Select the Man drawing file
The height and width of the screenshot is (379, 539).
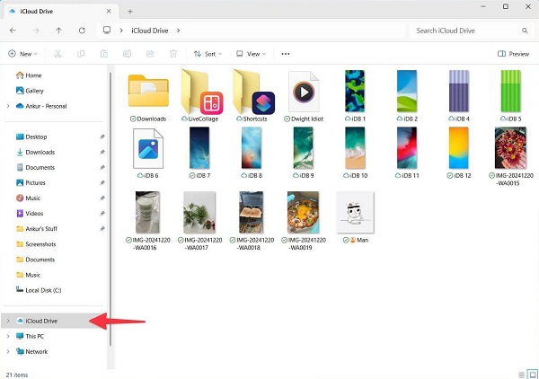(355, 212)
